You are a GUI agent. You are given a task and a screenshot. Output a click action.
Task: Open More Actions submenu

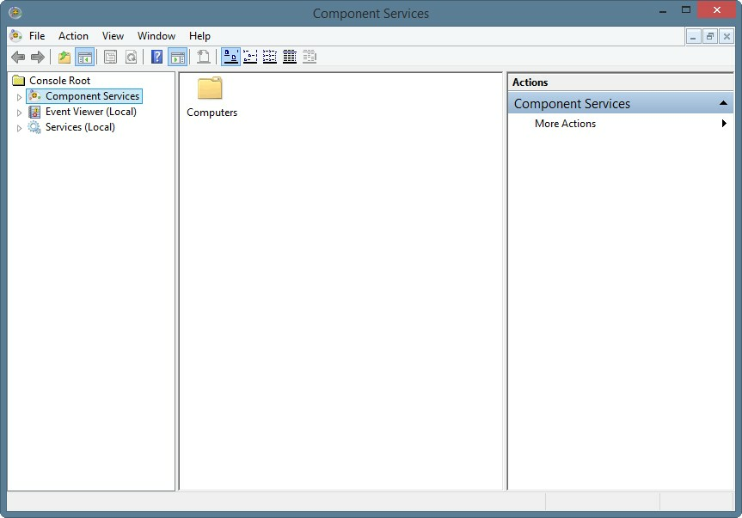565,124
